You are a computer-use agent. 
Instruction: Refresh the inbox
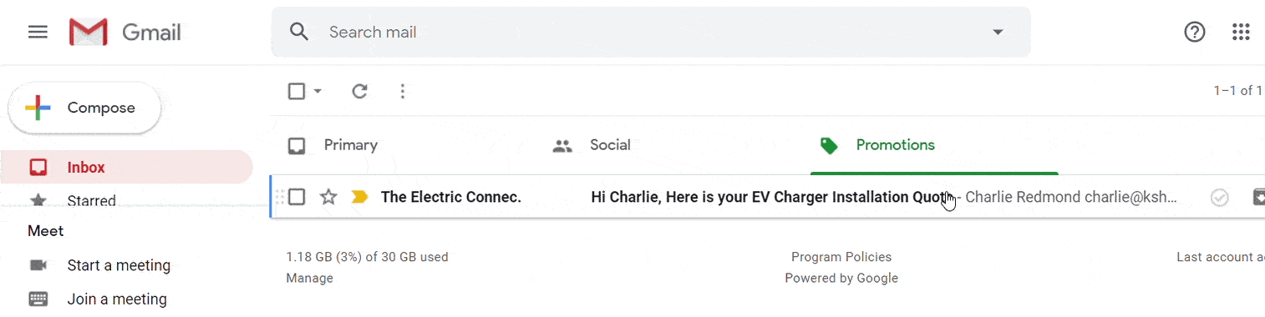[x=360, y=91]
